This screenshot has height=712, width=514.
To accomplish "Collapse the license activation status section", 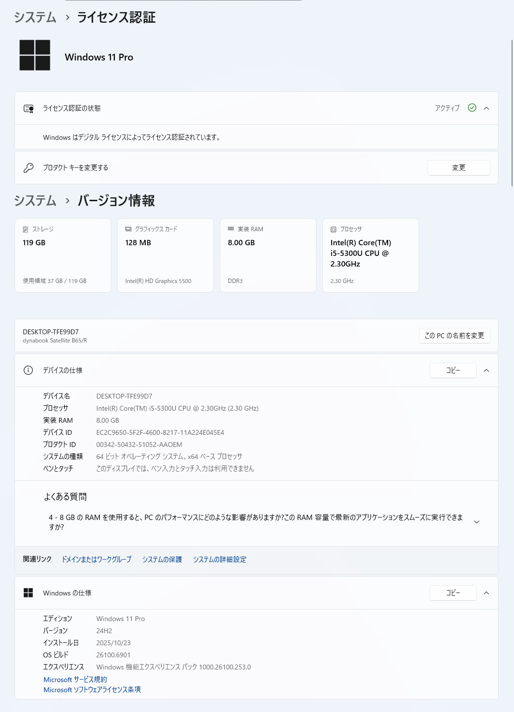I will (x=486, y=108).
